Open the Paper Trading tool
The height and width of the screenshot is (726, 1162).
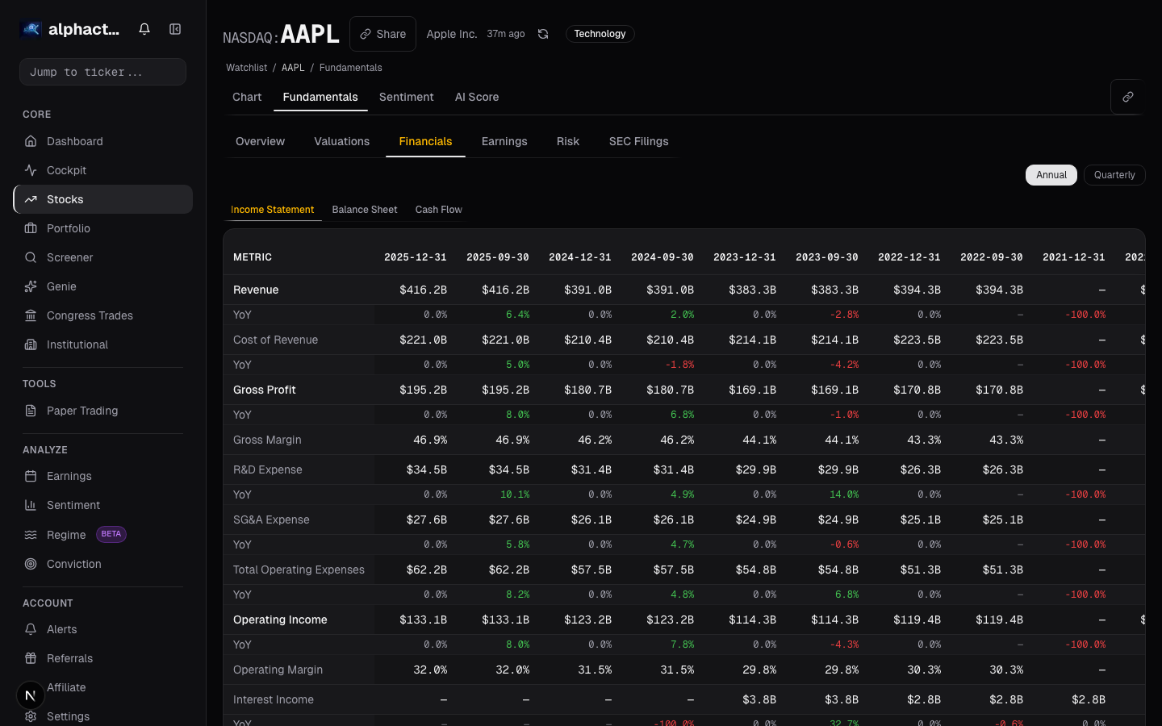[82, 411]
